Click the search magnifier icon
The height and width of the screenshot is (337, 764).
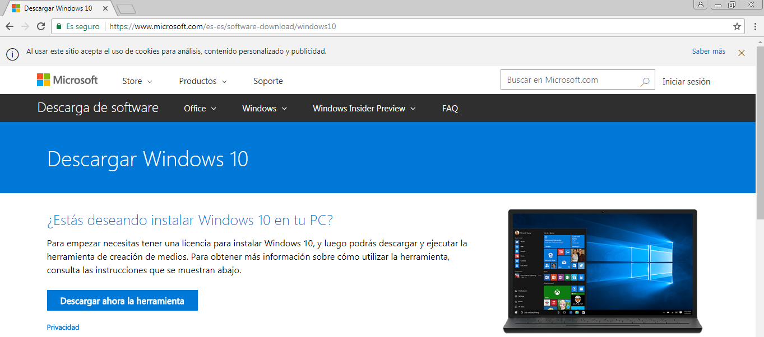pos(644,79)
